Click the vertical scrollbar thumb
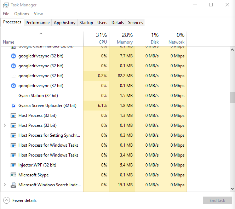235x209 pixels. coord(232,97)
